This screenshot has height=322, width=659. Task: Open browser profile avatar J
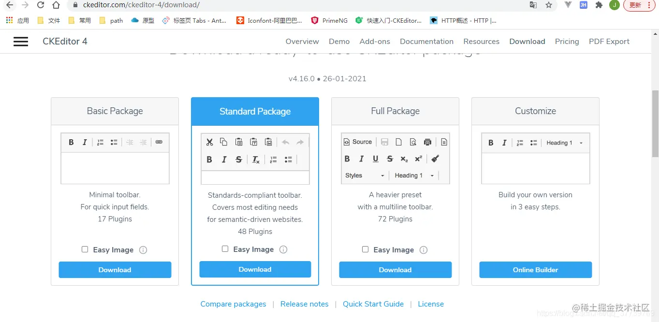614,5
